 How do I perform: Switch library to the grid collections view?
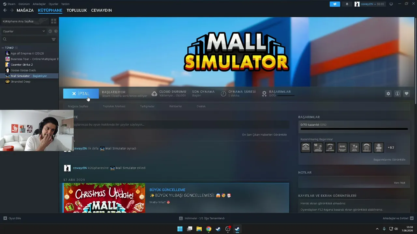tap(54, 21)
